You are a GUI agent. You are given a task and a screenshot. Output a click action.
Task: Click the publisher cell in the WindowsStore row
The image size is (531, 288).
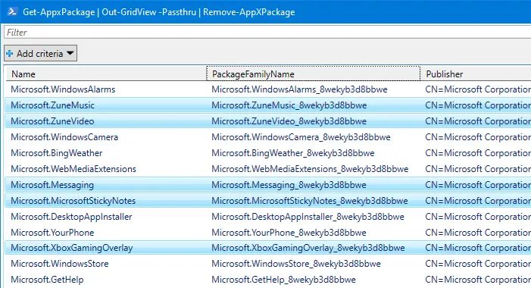[478, 264]
